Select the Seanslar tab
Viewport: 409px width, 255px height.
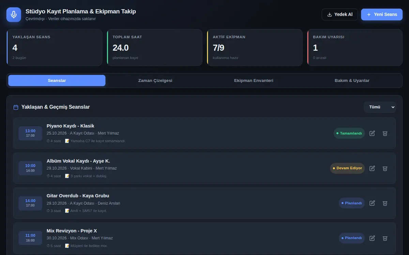coord(57,81)
